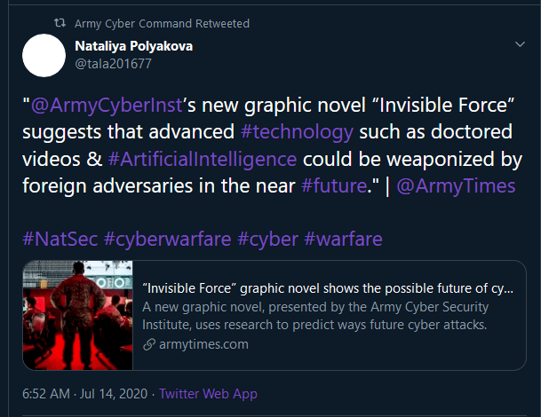
Task: Click the link icon next to armytimes.com
Action: (x=148, y=344)
